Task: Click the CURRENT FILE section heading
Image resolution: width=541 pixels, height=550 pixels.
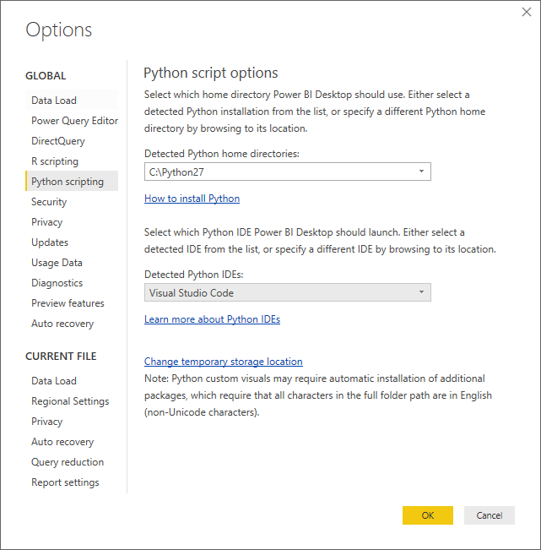Action: 61,357
